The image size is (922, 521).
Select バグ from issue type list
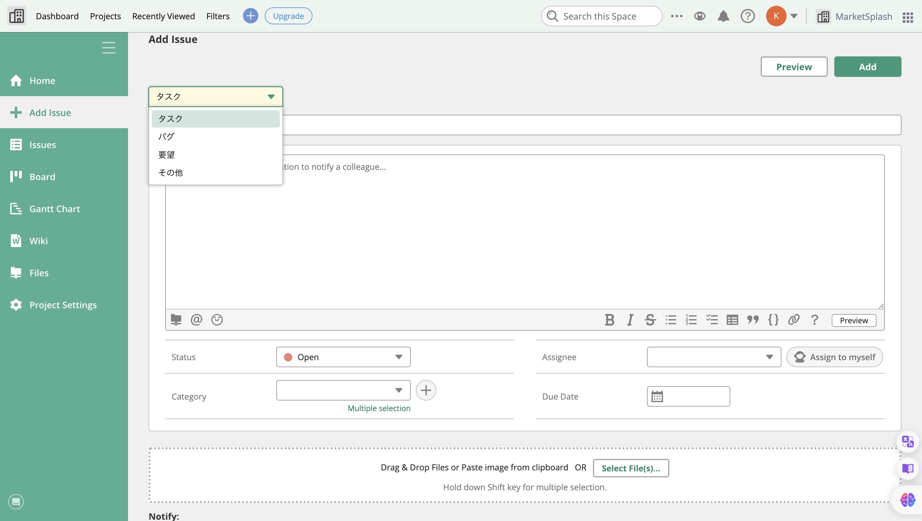tap(166, 136)
